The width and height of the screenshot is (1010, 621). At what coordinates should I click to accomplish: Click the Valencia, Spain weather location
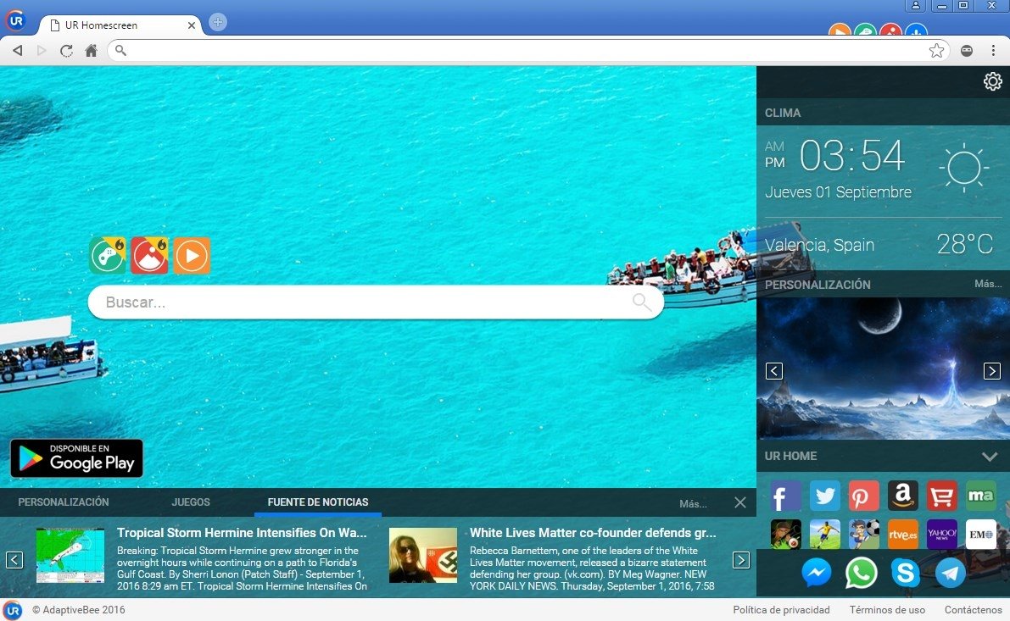coord(819,245)
